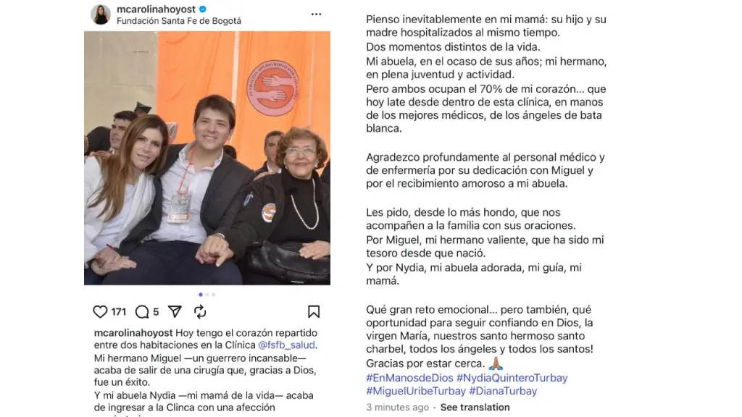Repost using the circular arrows icon
Viewport: 742px width, 417px height.
(x=200, y=311)
